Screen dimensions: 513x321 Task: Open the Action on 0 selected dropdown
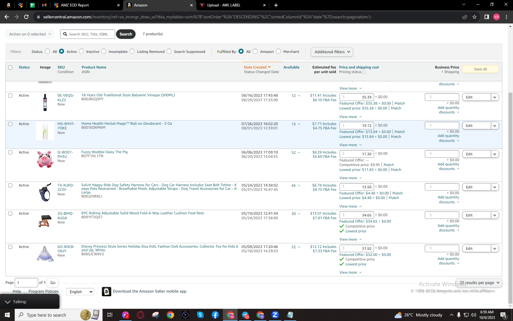tap(30, 34)
